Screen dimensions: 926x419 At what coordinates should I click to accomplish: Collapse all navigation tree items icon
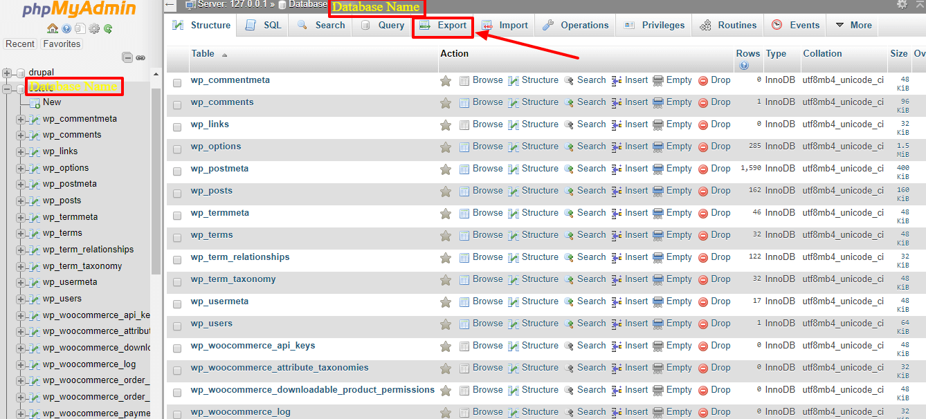coord(127,57)
